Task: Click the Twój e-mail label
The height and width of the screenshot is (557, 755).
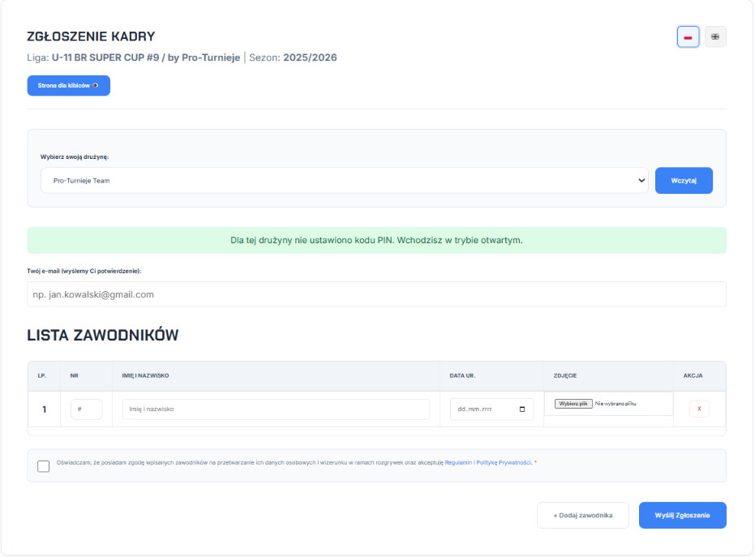Action: [84, 271]
